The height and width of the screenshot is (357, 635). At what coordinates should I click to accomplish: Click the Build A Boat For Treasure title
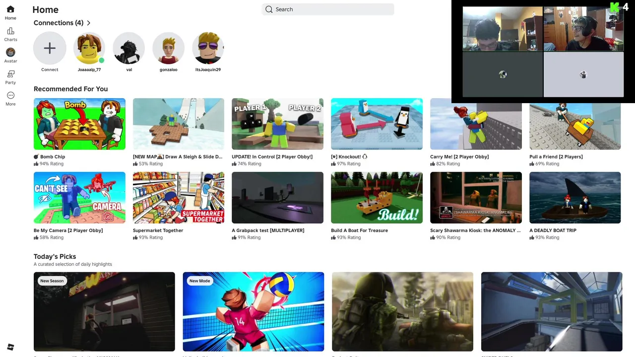tap(359, 231)
